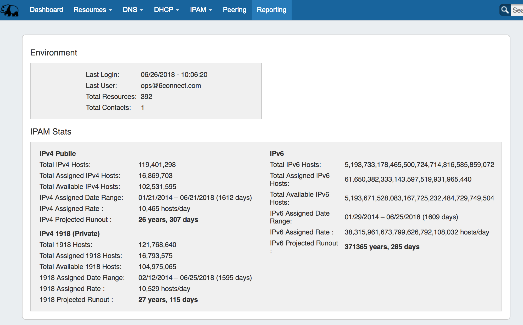Go to the Peering page
This screenshot has height=325, width=523.
235,10
